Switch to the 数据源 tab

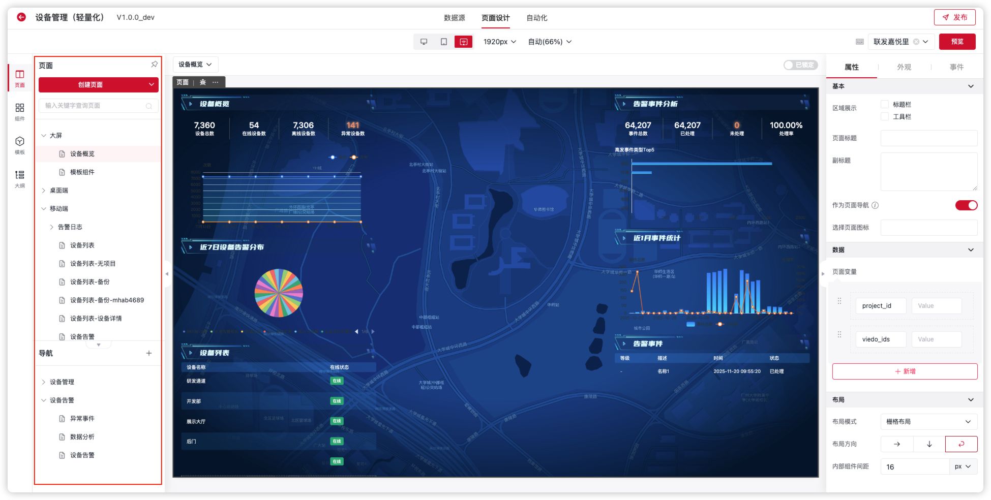(454, 18)
